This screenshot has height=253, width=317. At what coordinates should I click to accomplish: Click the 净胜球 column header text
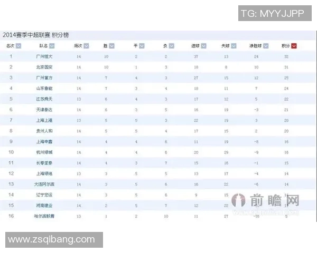click(256, 46)
